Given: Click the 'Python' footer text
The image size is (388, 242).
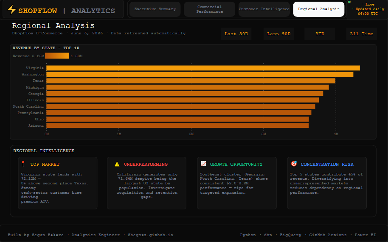Looking at the screenshot, I should [248, 235].
